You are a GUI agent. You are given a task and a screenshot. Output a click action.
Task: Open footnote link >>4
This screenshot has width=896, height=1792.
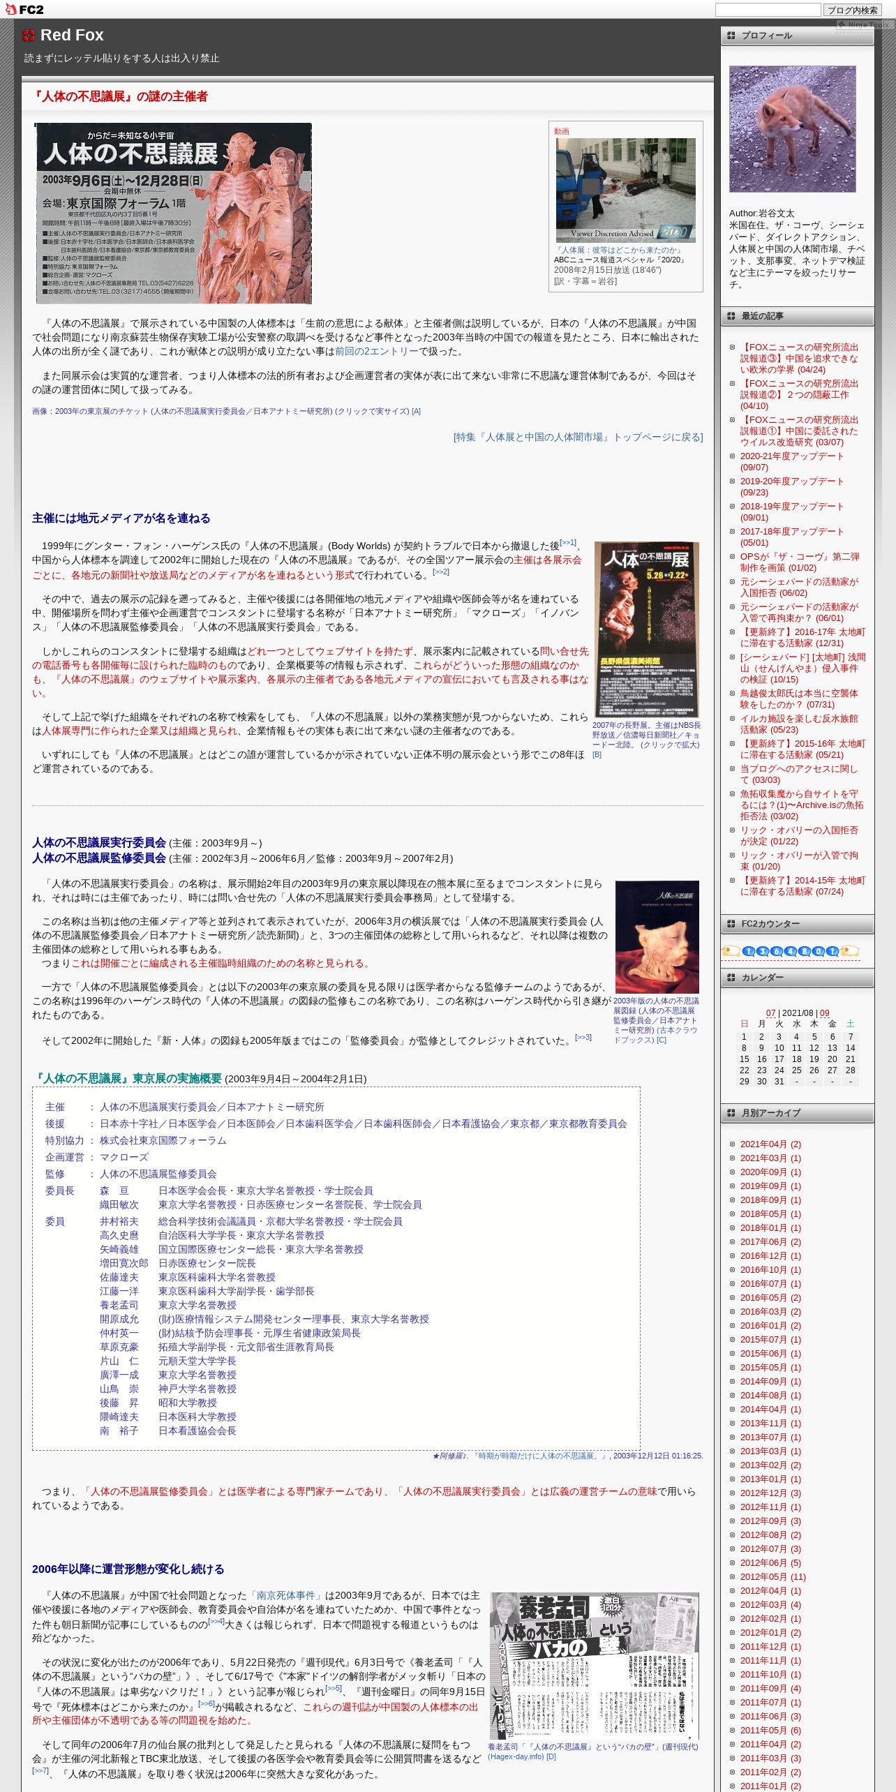point(216,1621)
